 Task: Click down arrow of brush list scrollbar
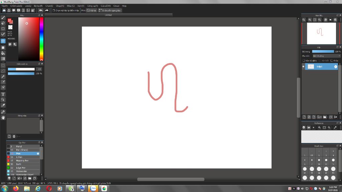41,174
